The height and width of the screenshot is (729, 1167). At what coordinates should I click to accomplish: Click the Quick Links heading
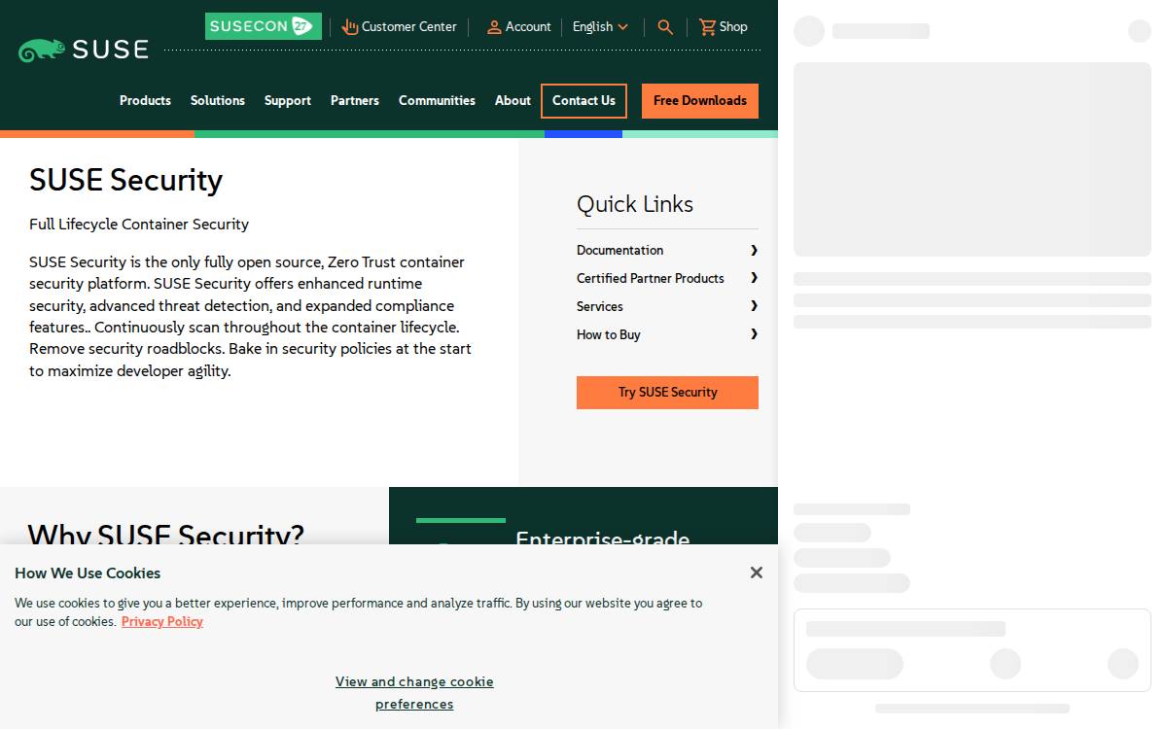click(x=635, y=204)
